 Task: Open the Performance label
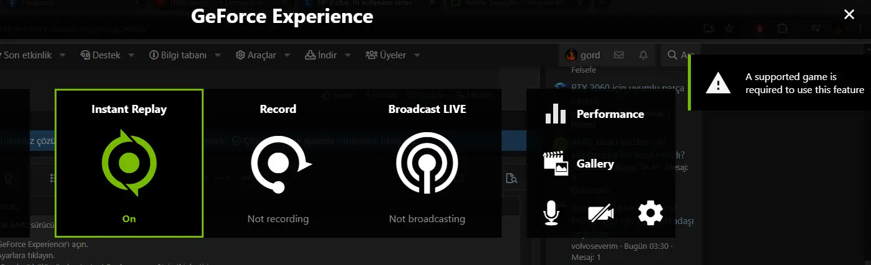pos(610,114)
